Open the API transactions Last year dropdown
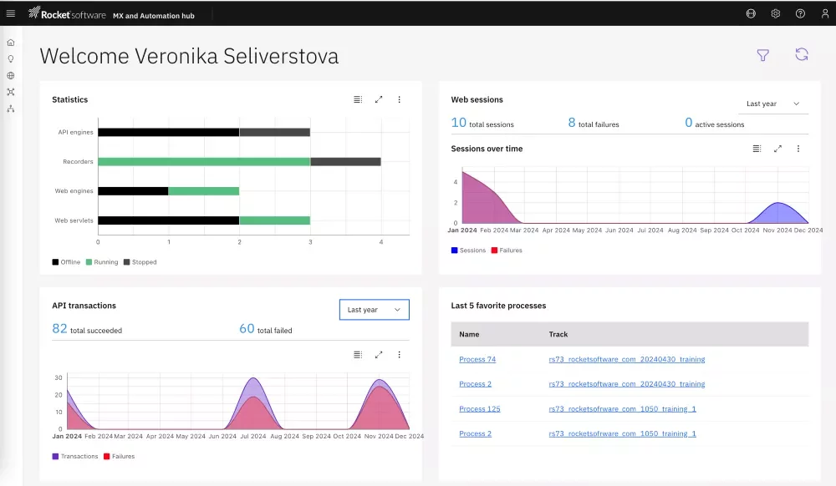This screenshot has width=836, height=486. 374,310
